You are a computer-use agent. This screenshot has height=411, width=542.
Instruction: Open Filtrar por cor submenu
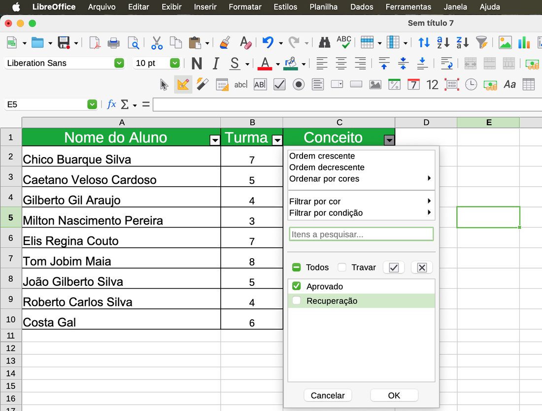point(361,201)
